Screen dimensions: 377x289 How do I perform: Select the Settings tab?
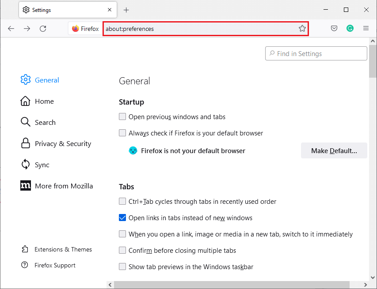pyautogui.click(x=68, y=10)
